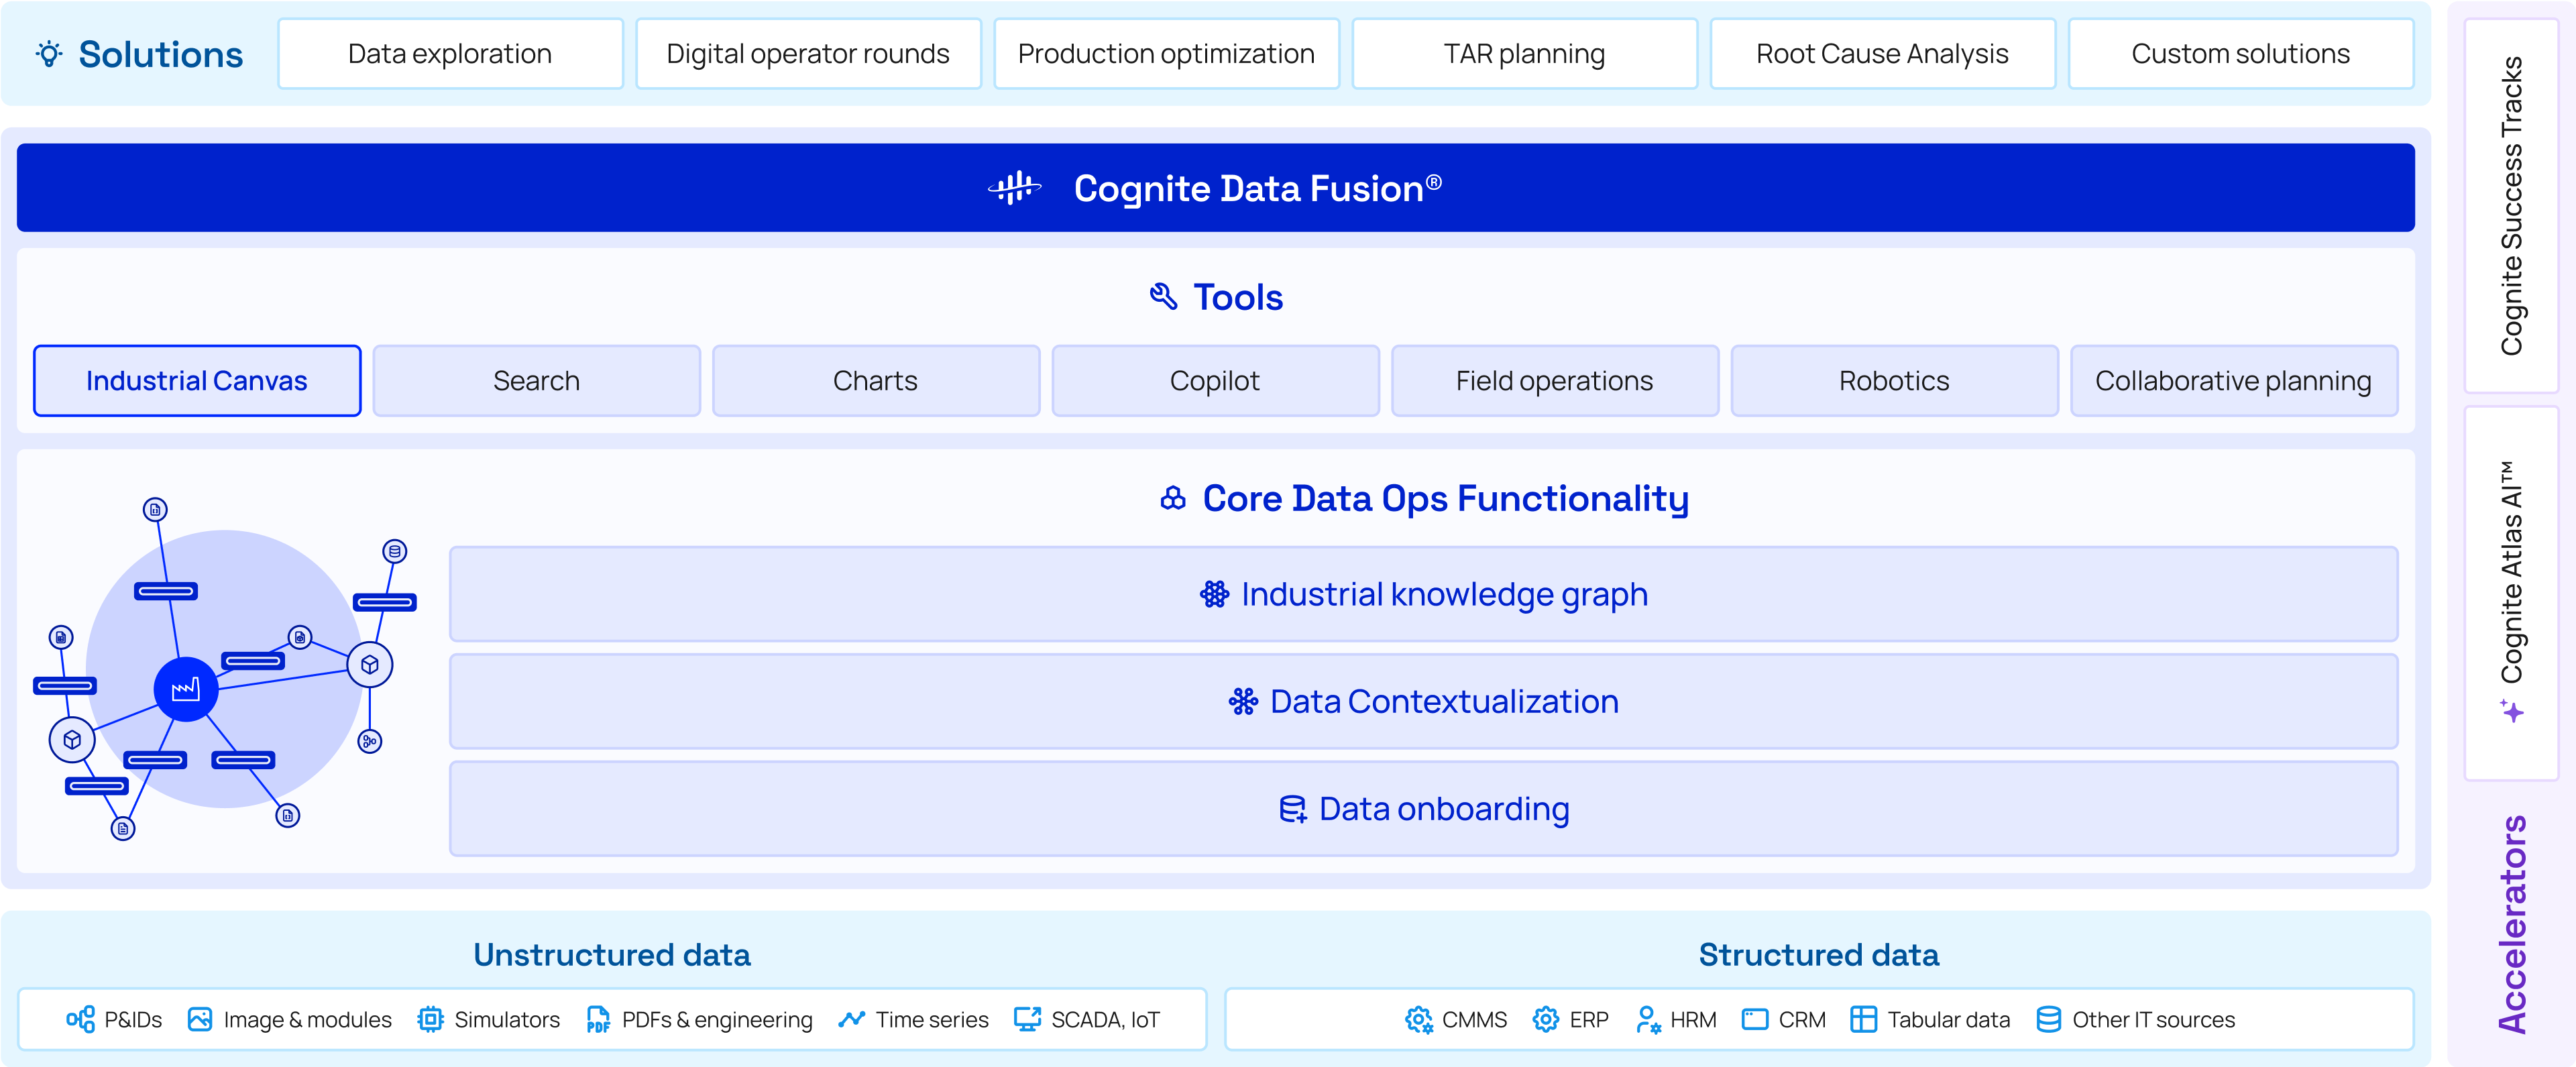The height and width of the screenshot is (1067, 2576).
Task: Click the Other IT sources database icon
Action: point(2048,1019)
